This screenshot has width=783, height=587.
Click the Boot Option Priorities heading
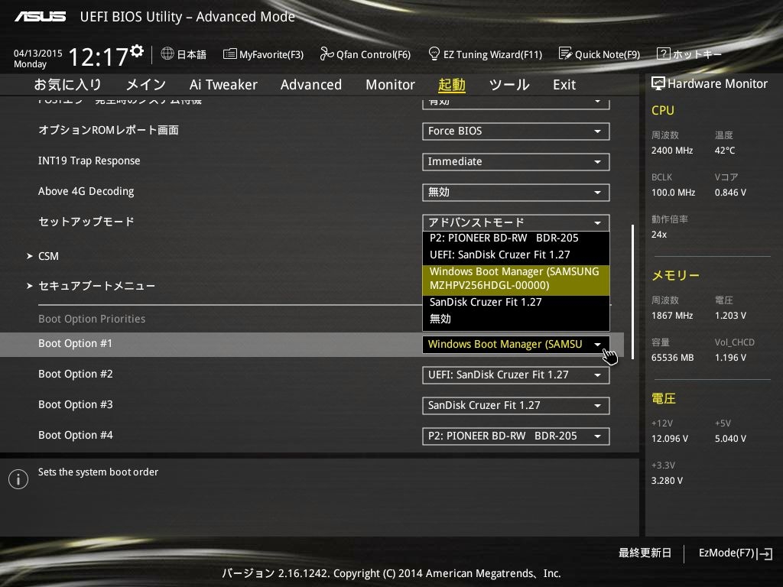92,319
